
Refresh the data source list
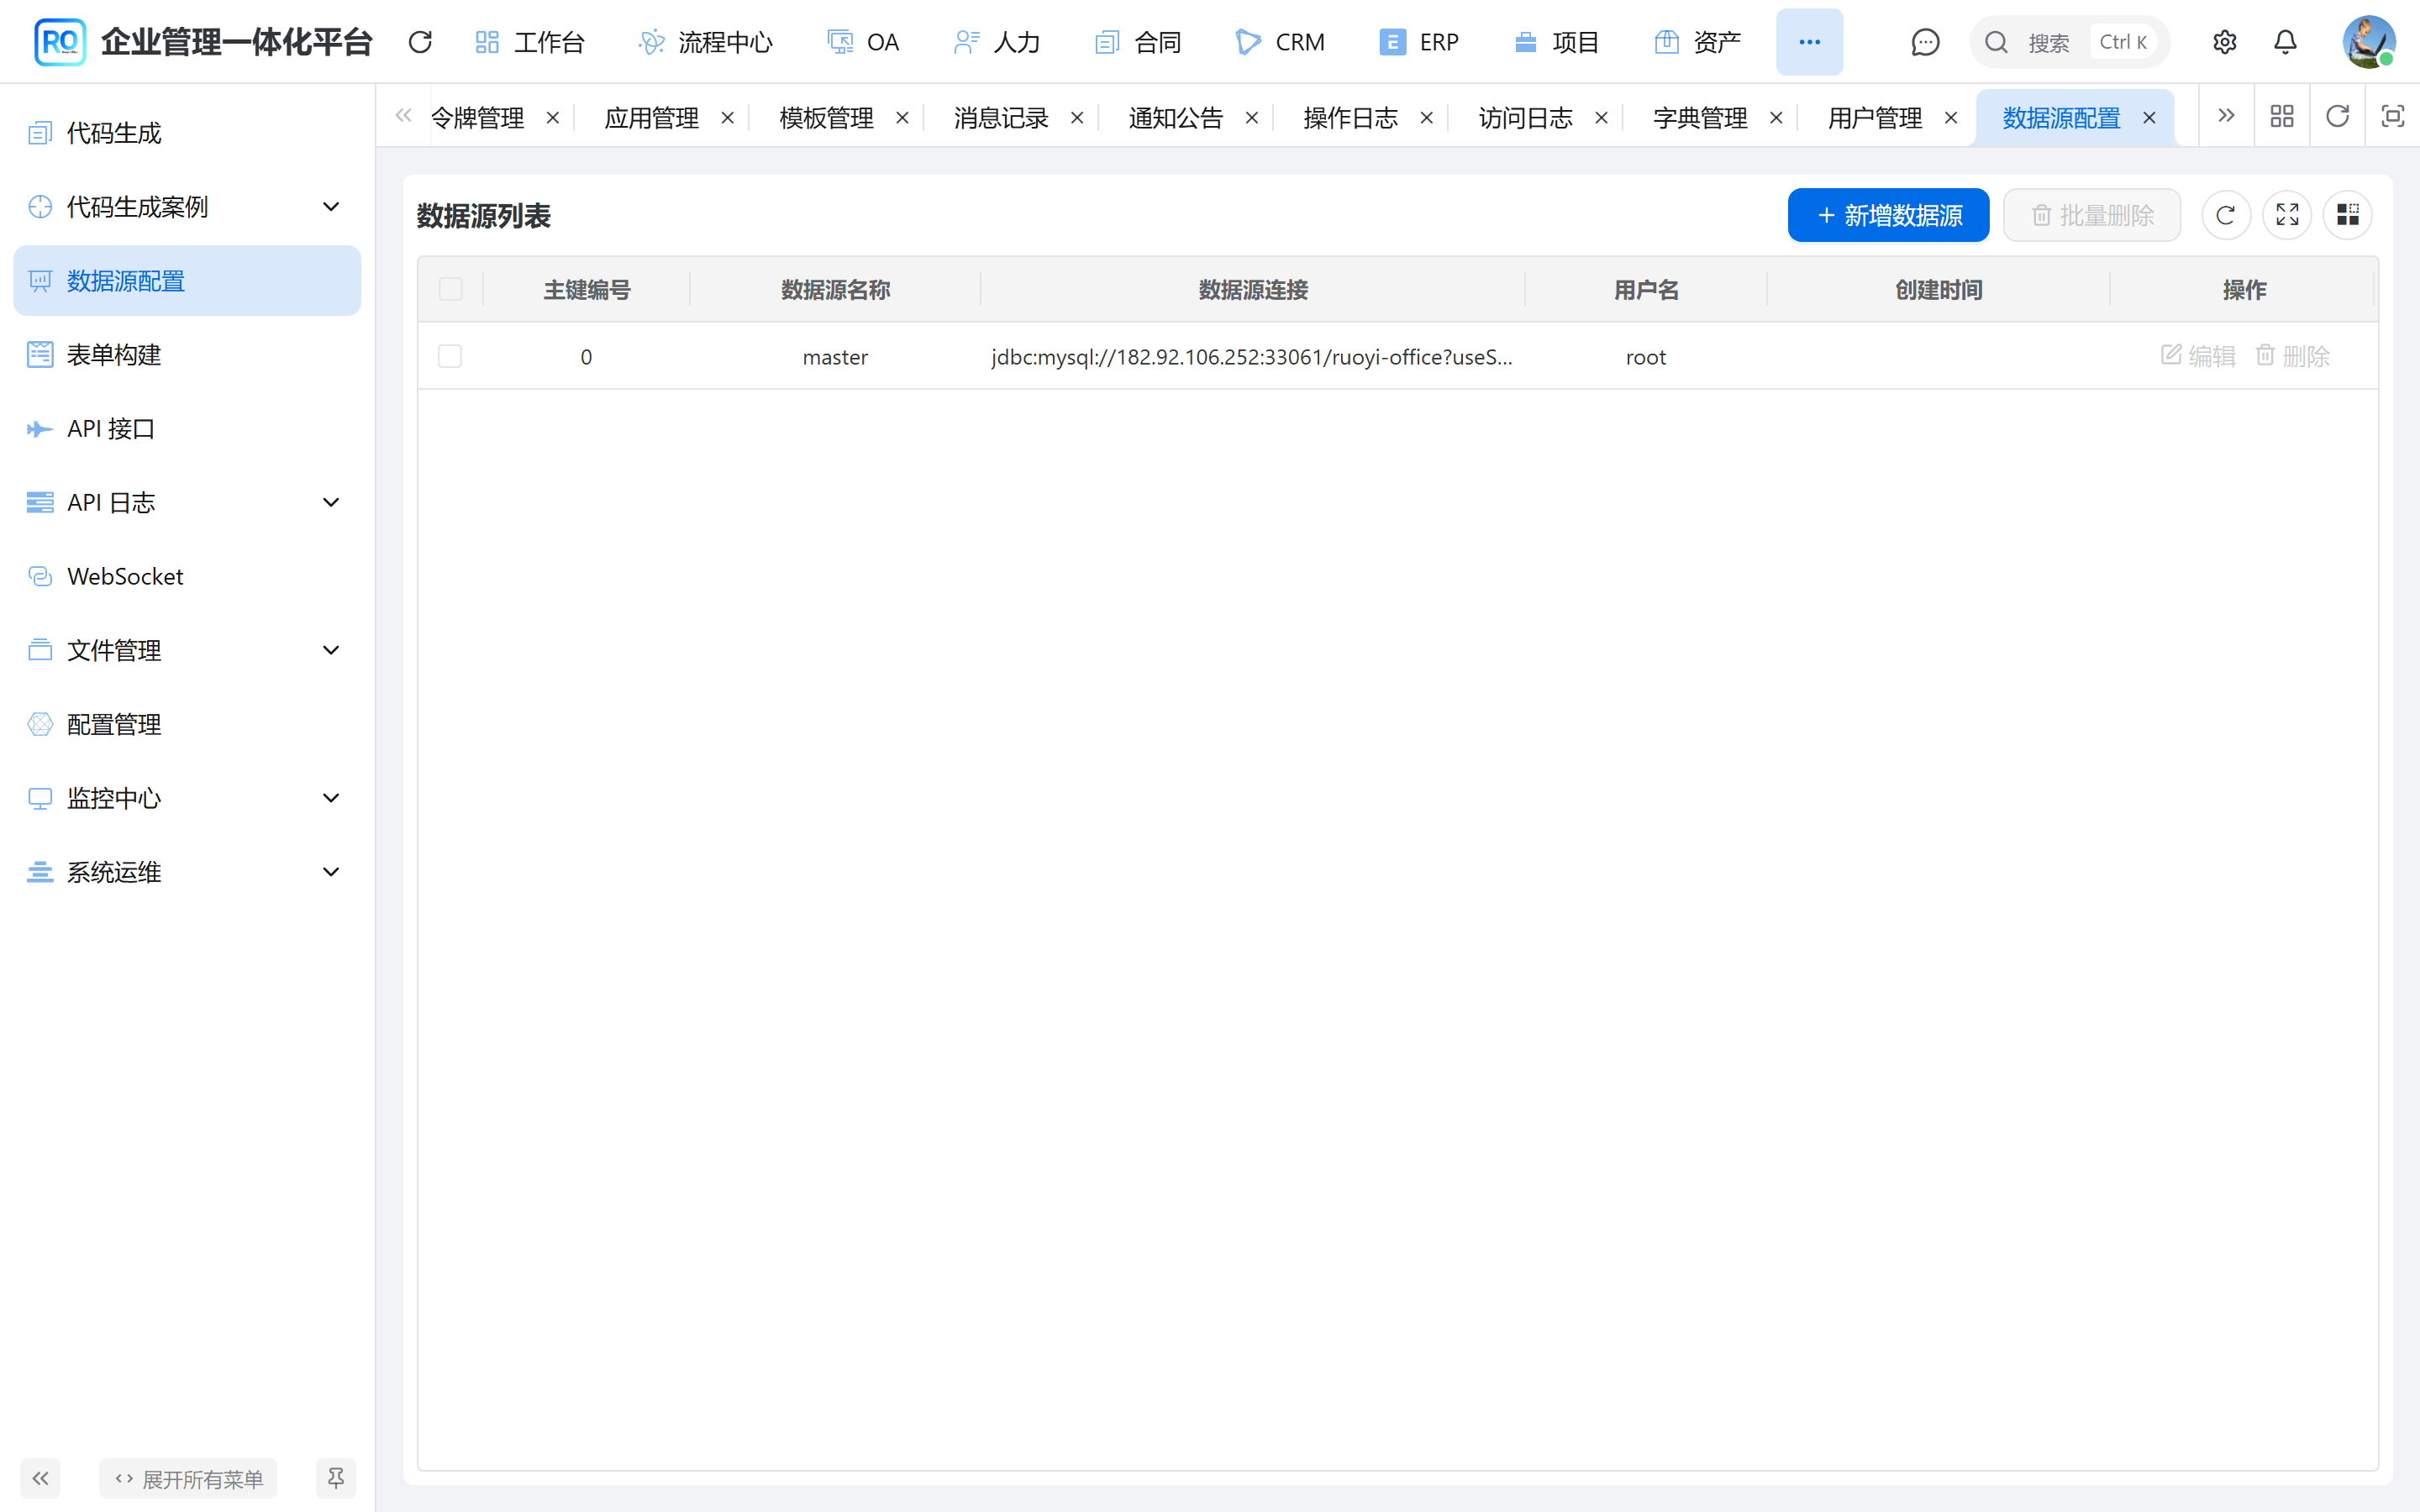2225,215
